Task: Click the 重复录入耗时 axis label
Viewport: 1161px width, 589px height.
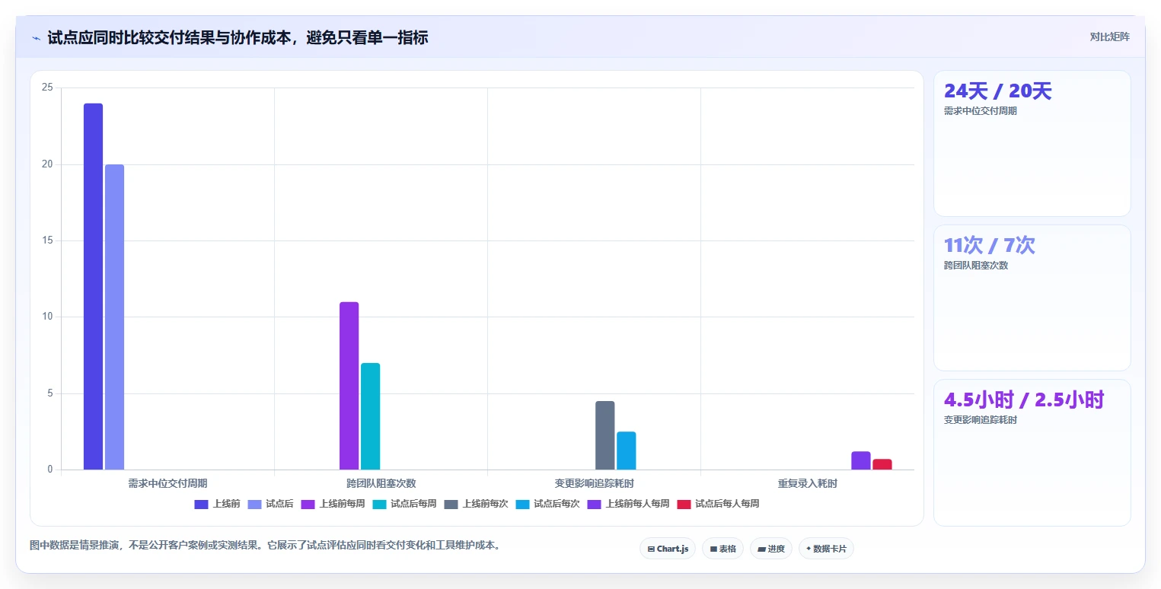Action: [x=807, y=483]
